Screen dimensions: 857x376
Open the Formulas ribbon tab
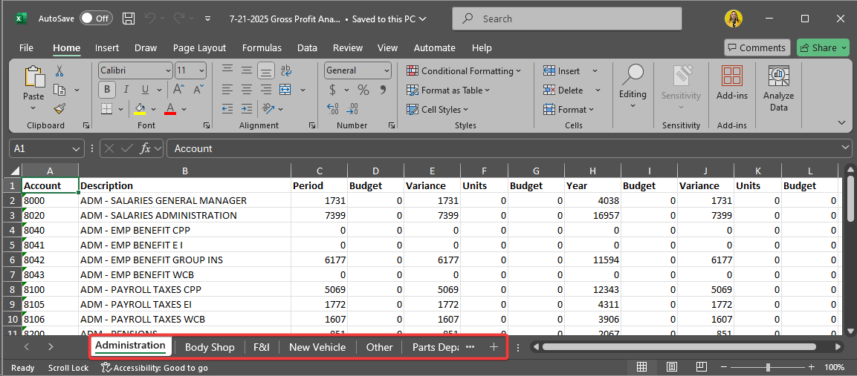coord(262,47)
